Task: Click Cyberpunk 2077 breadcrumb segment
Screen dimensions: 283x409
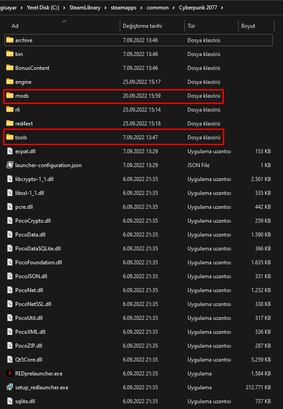Action: click(x=198, y=8)
